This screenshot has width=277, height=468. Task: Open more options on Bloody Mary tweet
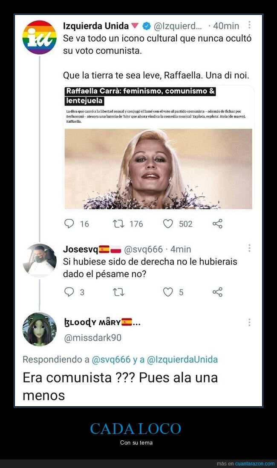point(249,322)
